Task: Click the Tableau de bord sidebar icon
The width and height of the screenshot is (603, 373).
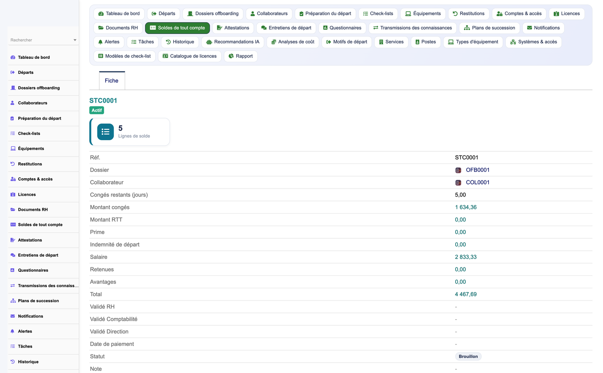Action: 13,58
